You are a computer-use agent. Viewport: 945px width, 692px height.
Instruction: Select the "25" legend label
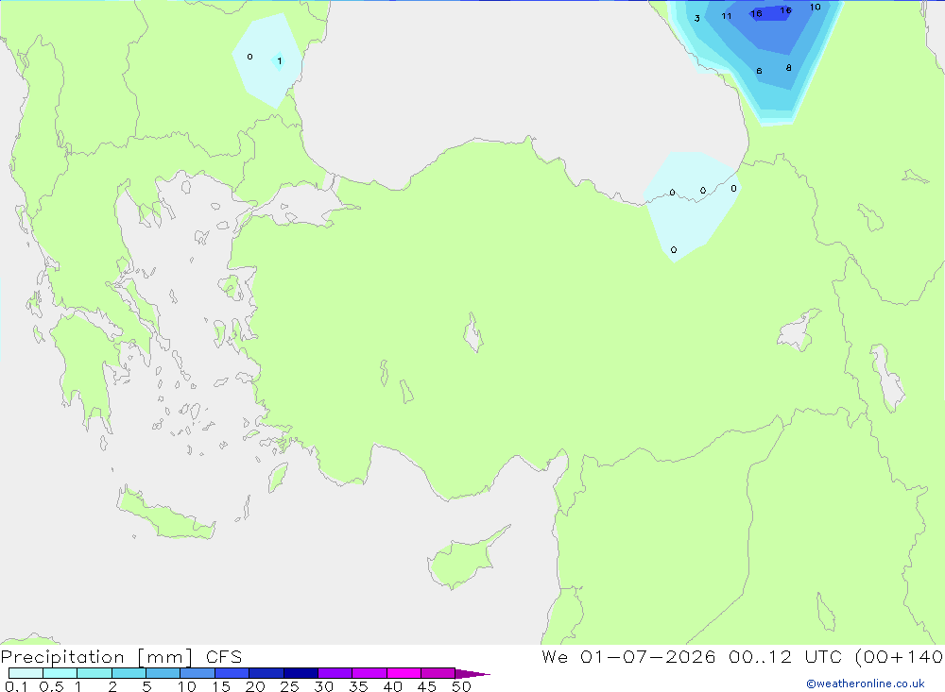289,686
